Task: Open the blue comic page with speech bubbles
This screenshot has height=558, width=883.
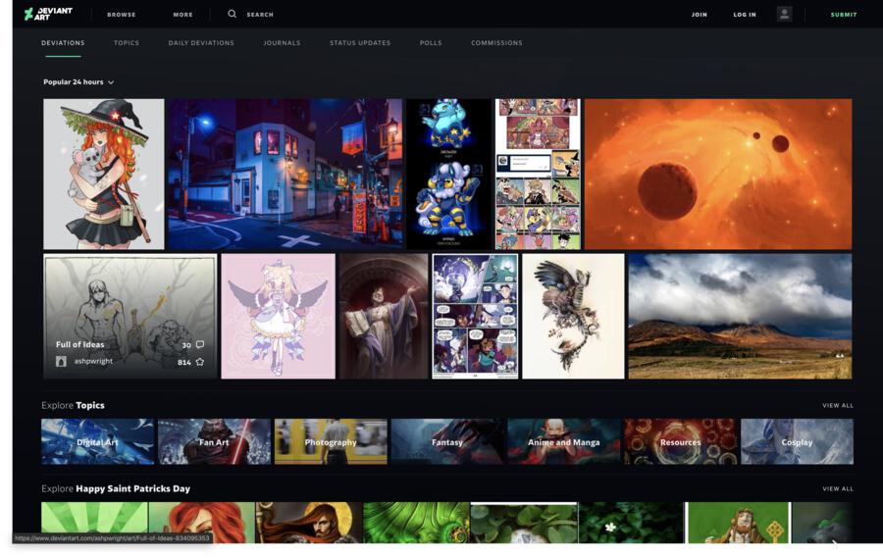Action: [475, 316]
